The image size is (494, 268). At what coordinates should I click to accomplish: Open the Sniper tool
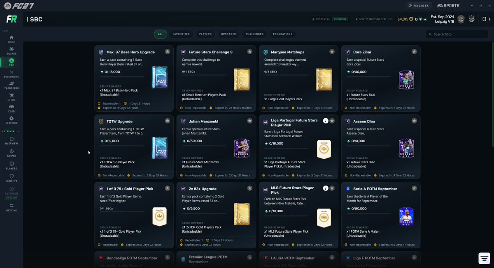pyautogui.click(x=12, y=153)
